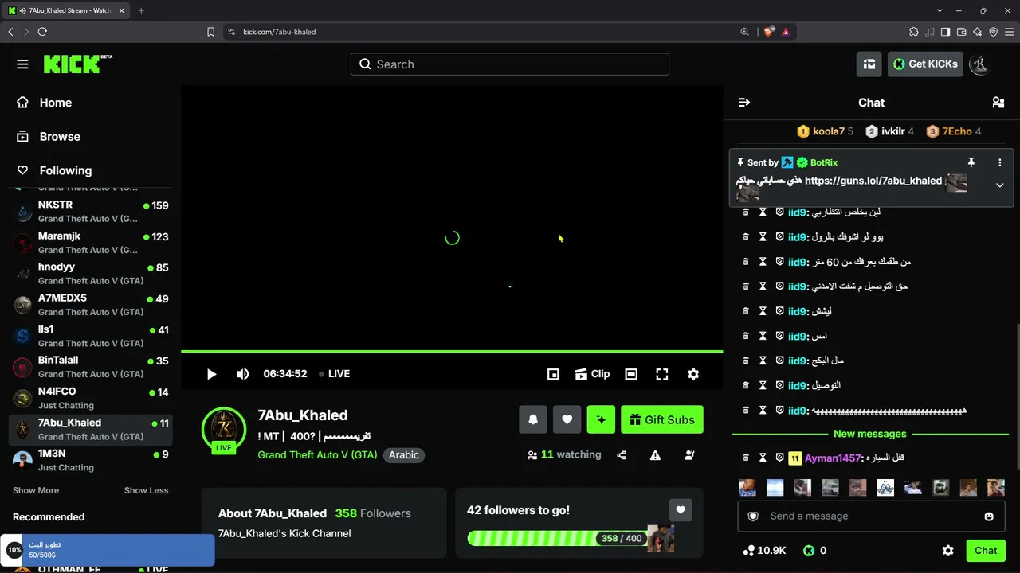Open BinTalall channel in sidebar
The image size is (1020, 573).
90,367
